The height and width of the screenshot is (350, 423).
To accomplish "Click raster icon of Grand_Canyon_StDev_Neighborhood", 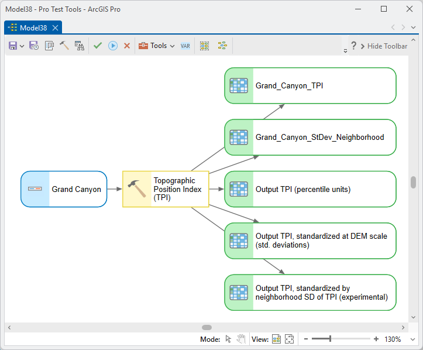I will [239, 138].
